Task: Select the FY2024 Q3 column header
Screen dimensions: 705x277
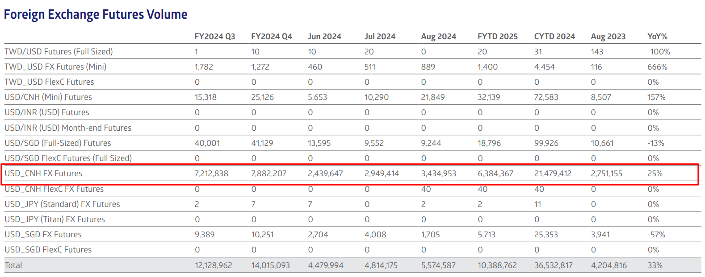Action: (214, 37)
